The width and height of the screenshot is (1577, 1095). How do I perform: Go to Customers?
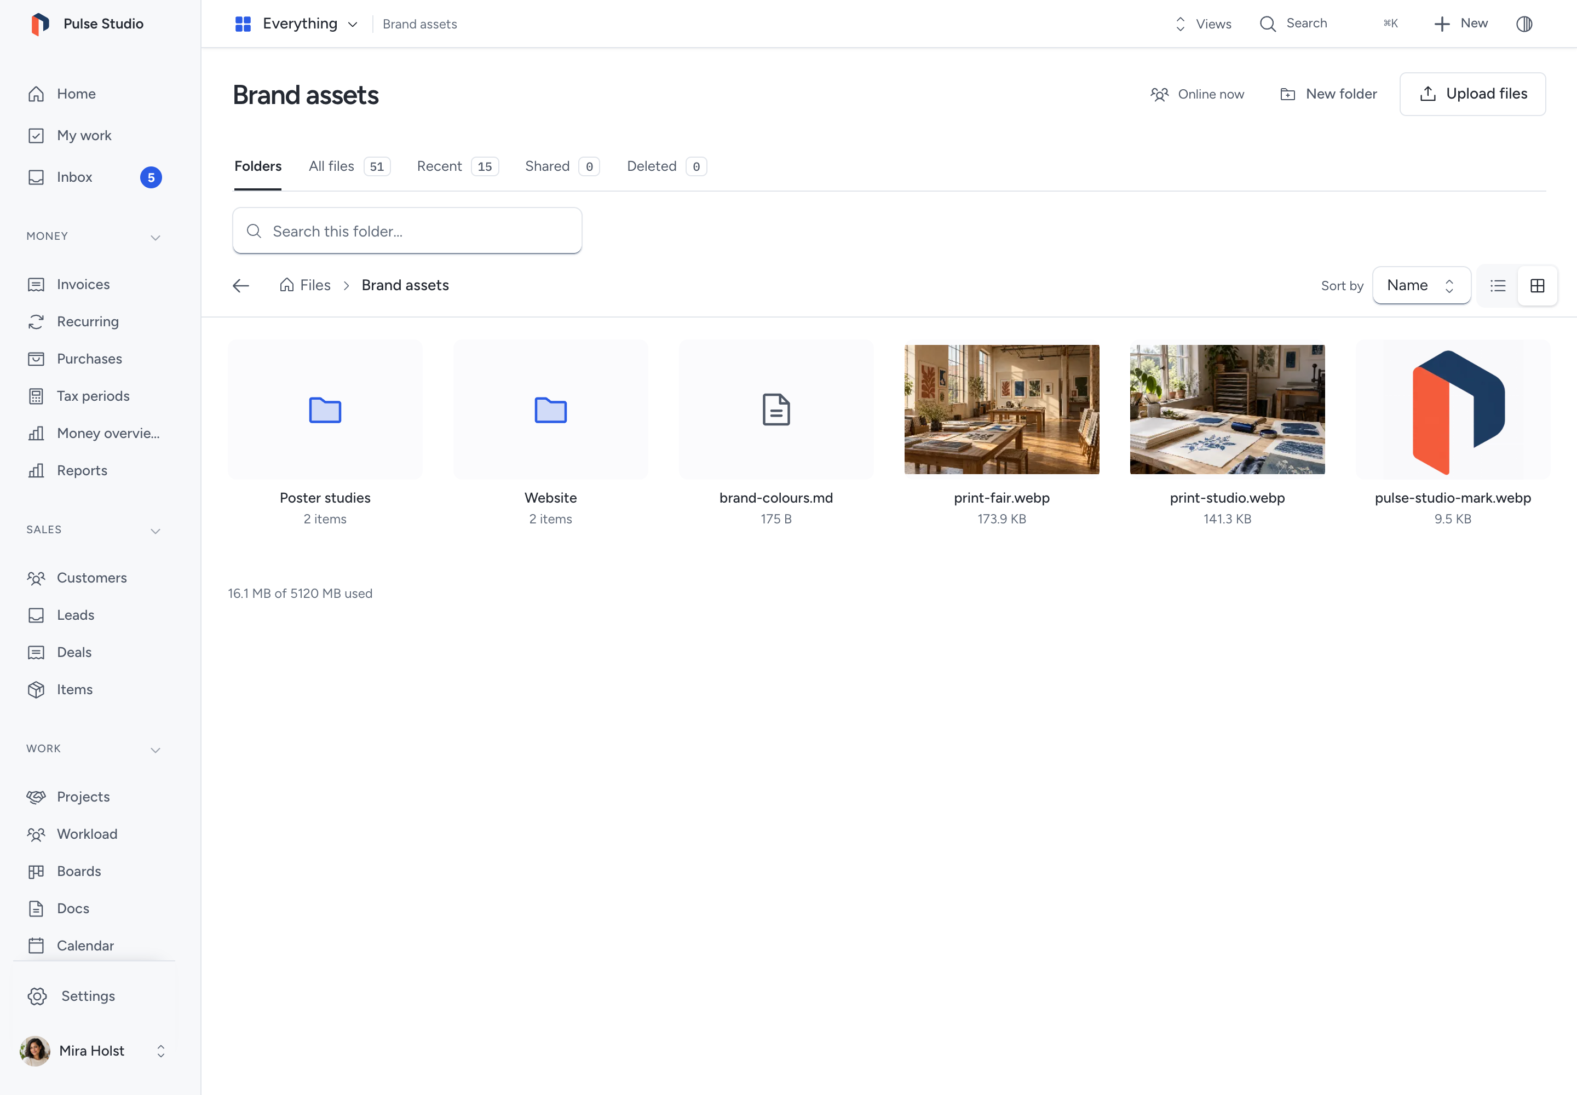pyautogui.click(x=94, y=578)
